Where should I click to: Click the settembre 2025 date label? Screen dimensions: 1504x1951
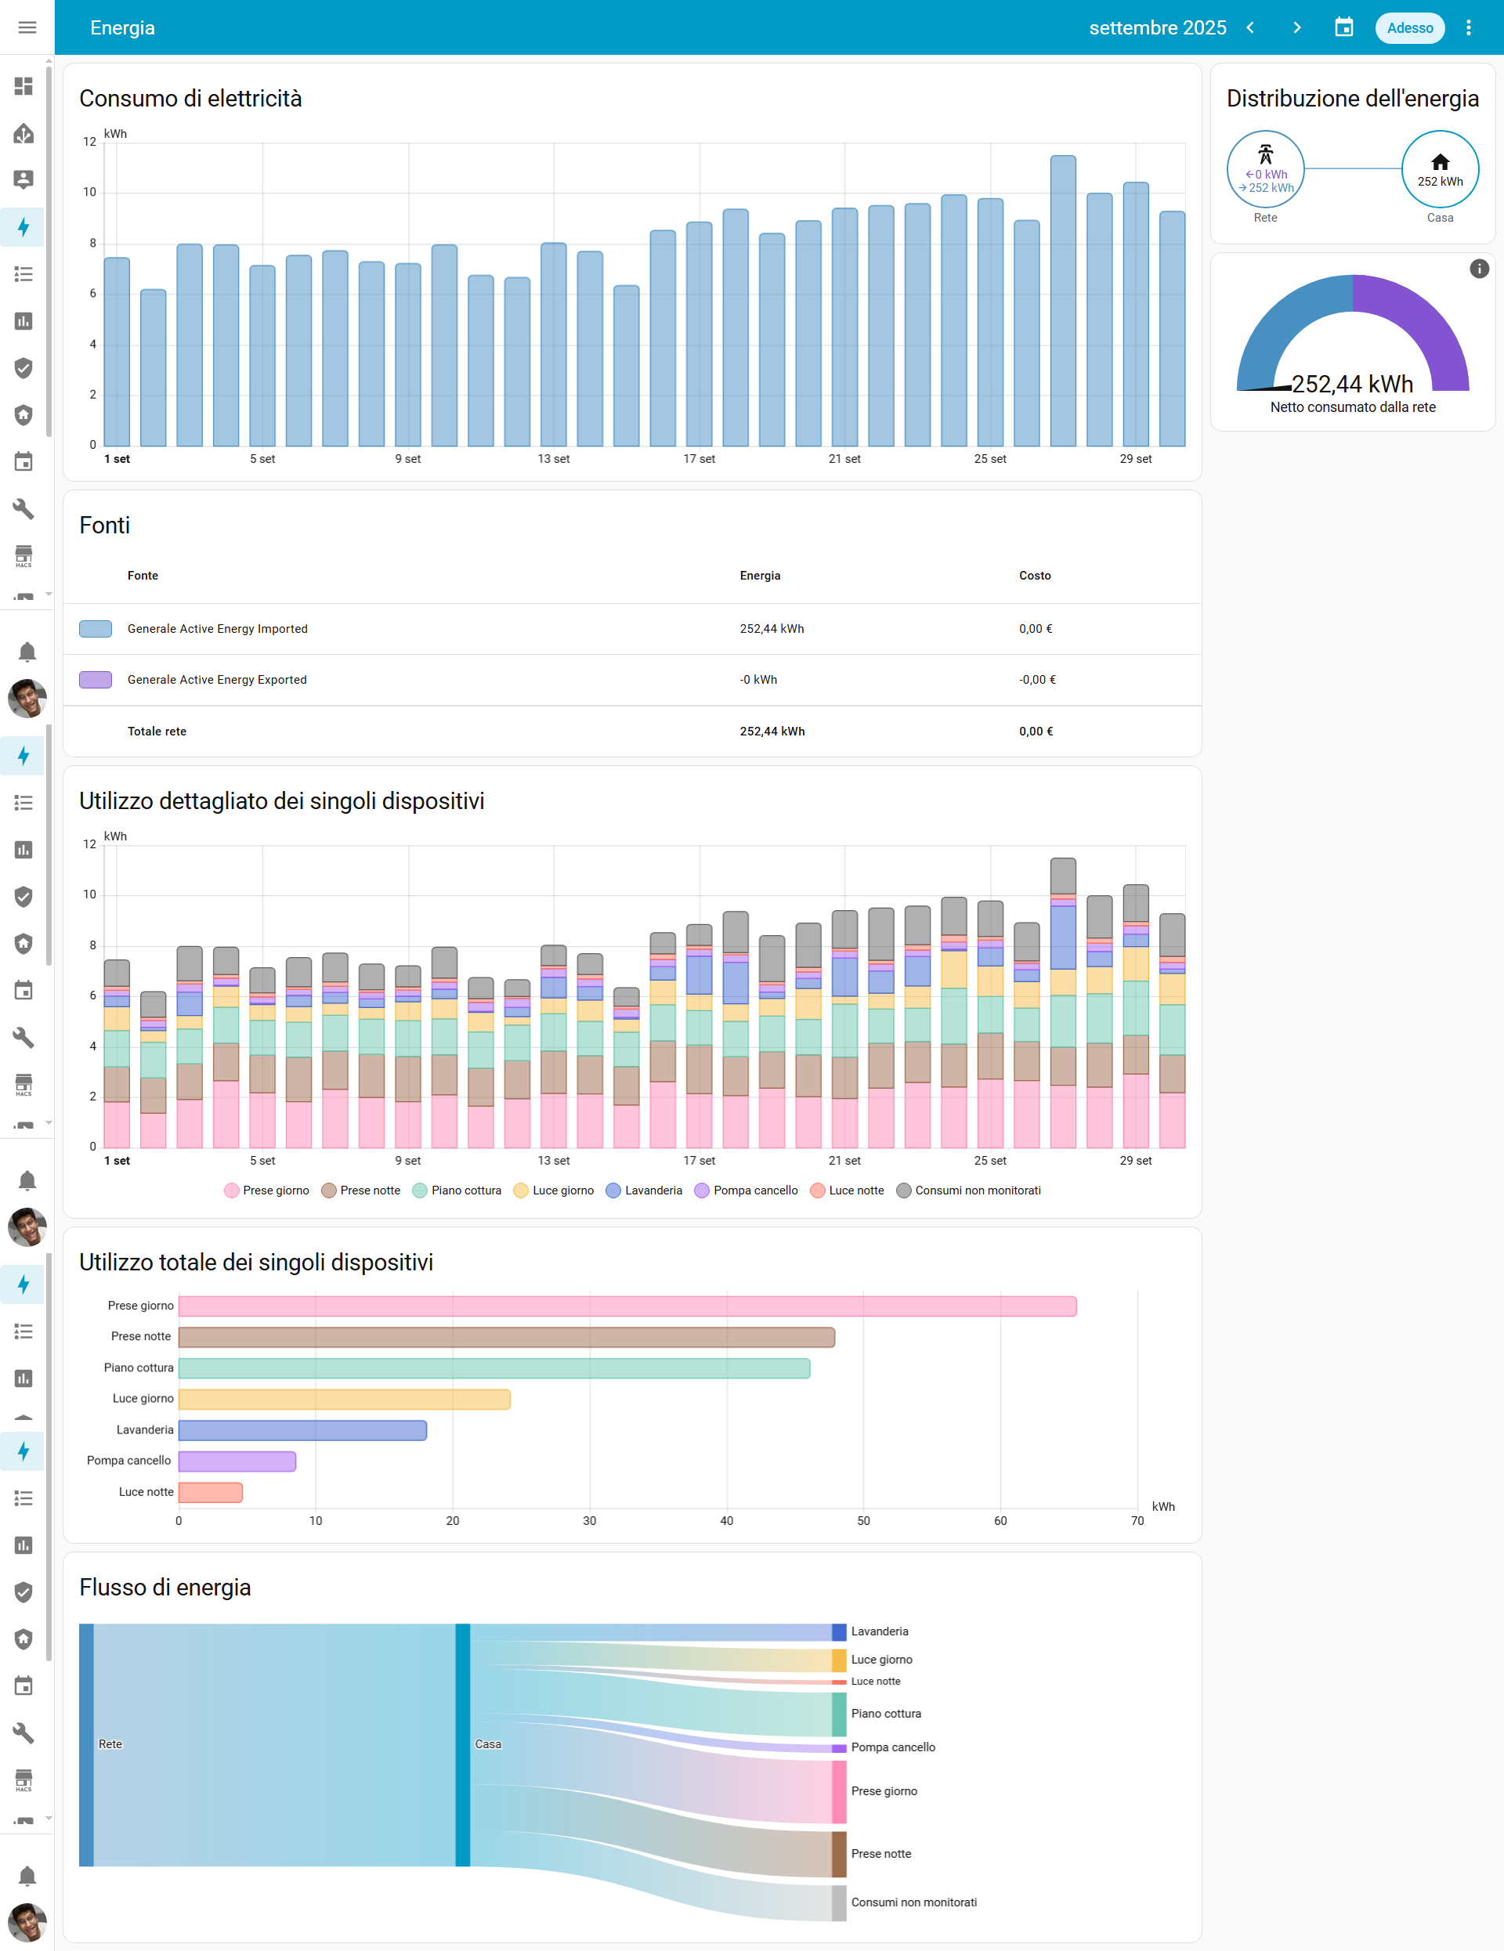1156,27
